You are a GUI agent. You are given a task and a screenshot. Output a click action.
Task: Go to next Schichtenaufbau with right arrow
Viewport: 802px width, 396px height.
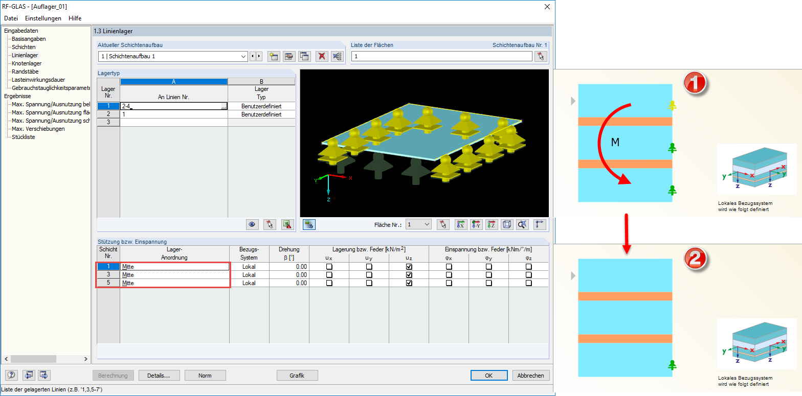[259, 56]
